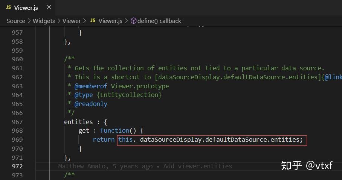Select line number 972 in the gutter
The height and width of the screenshot is (180, 342).
tap(17, 166)
